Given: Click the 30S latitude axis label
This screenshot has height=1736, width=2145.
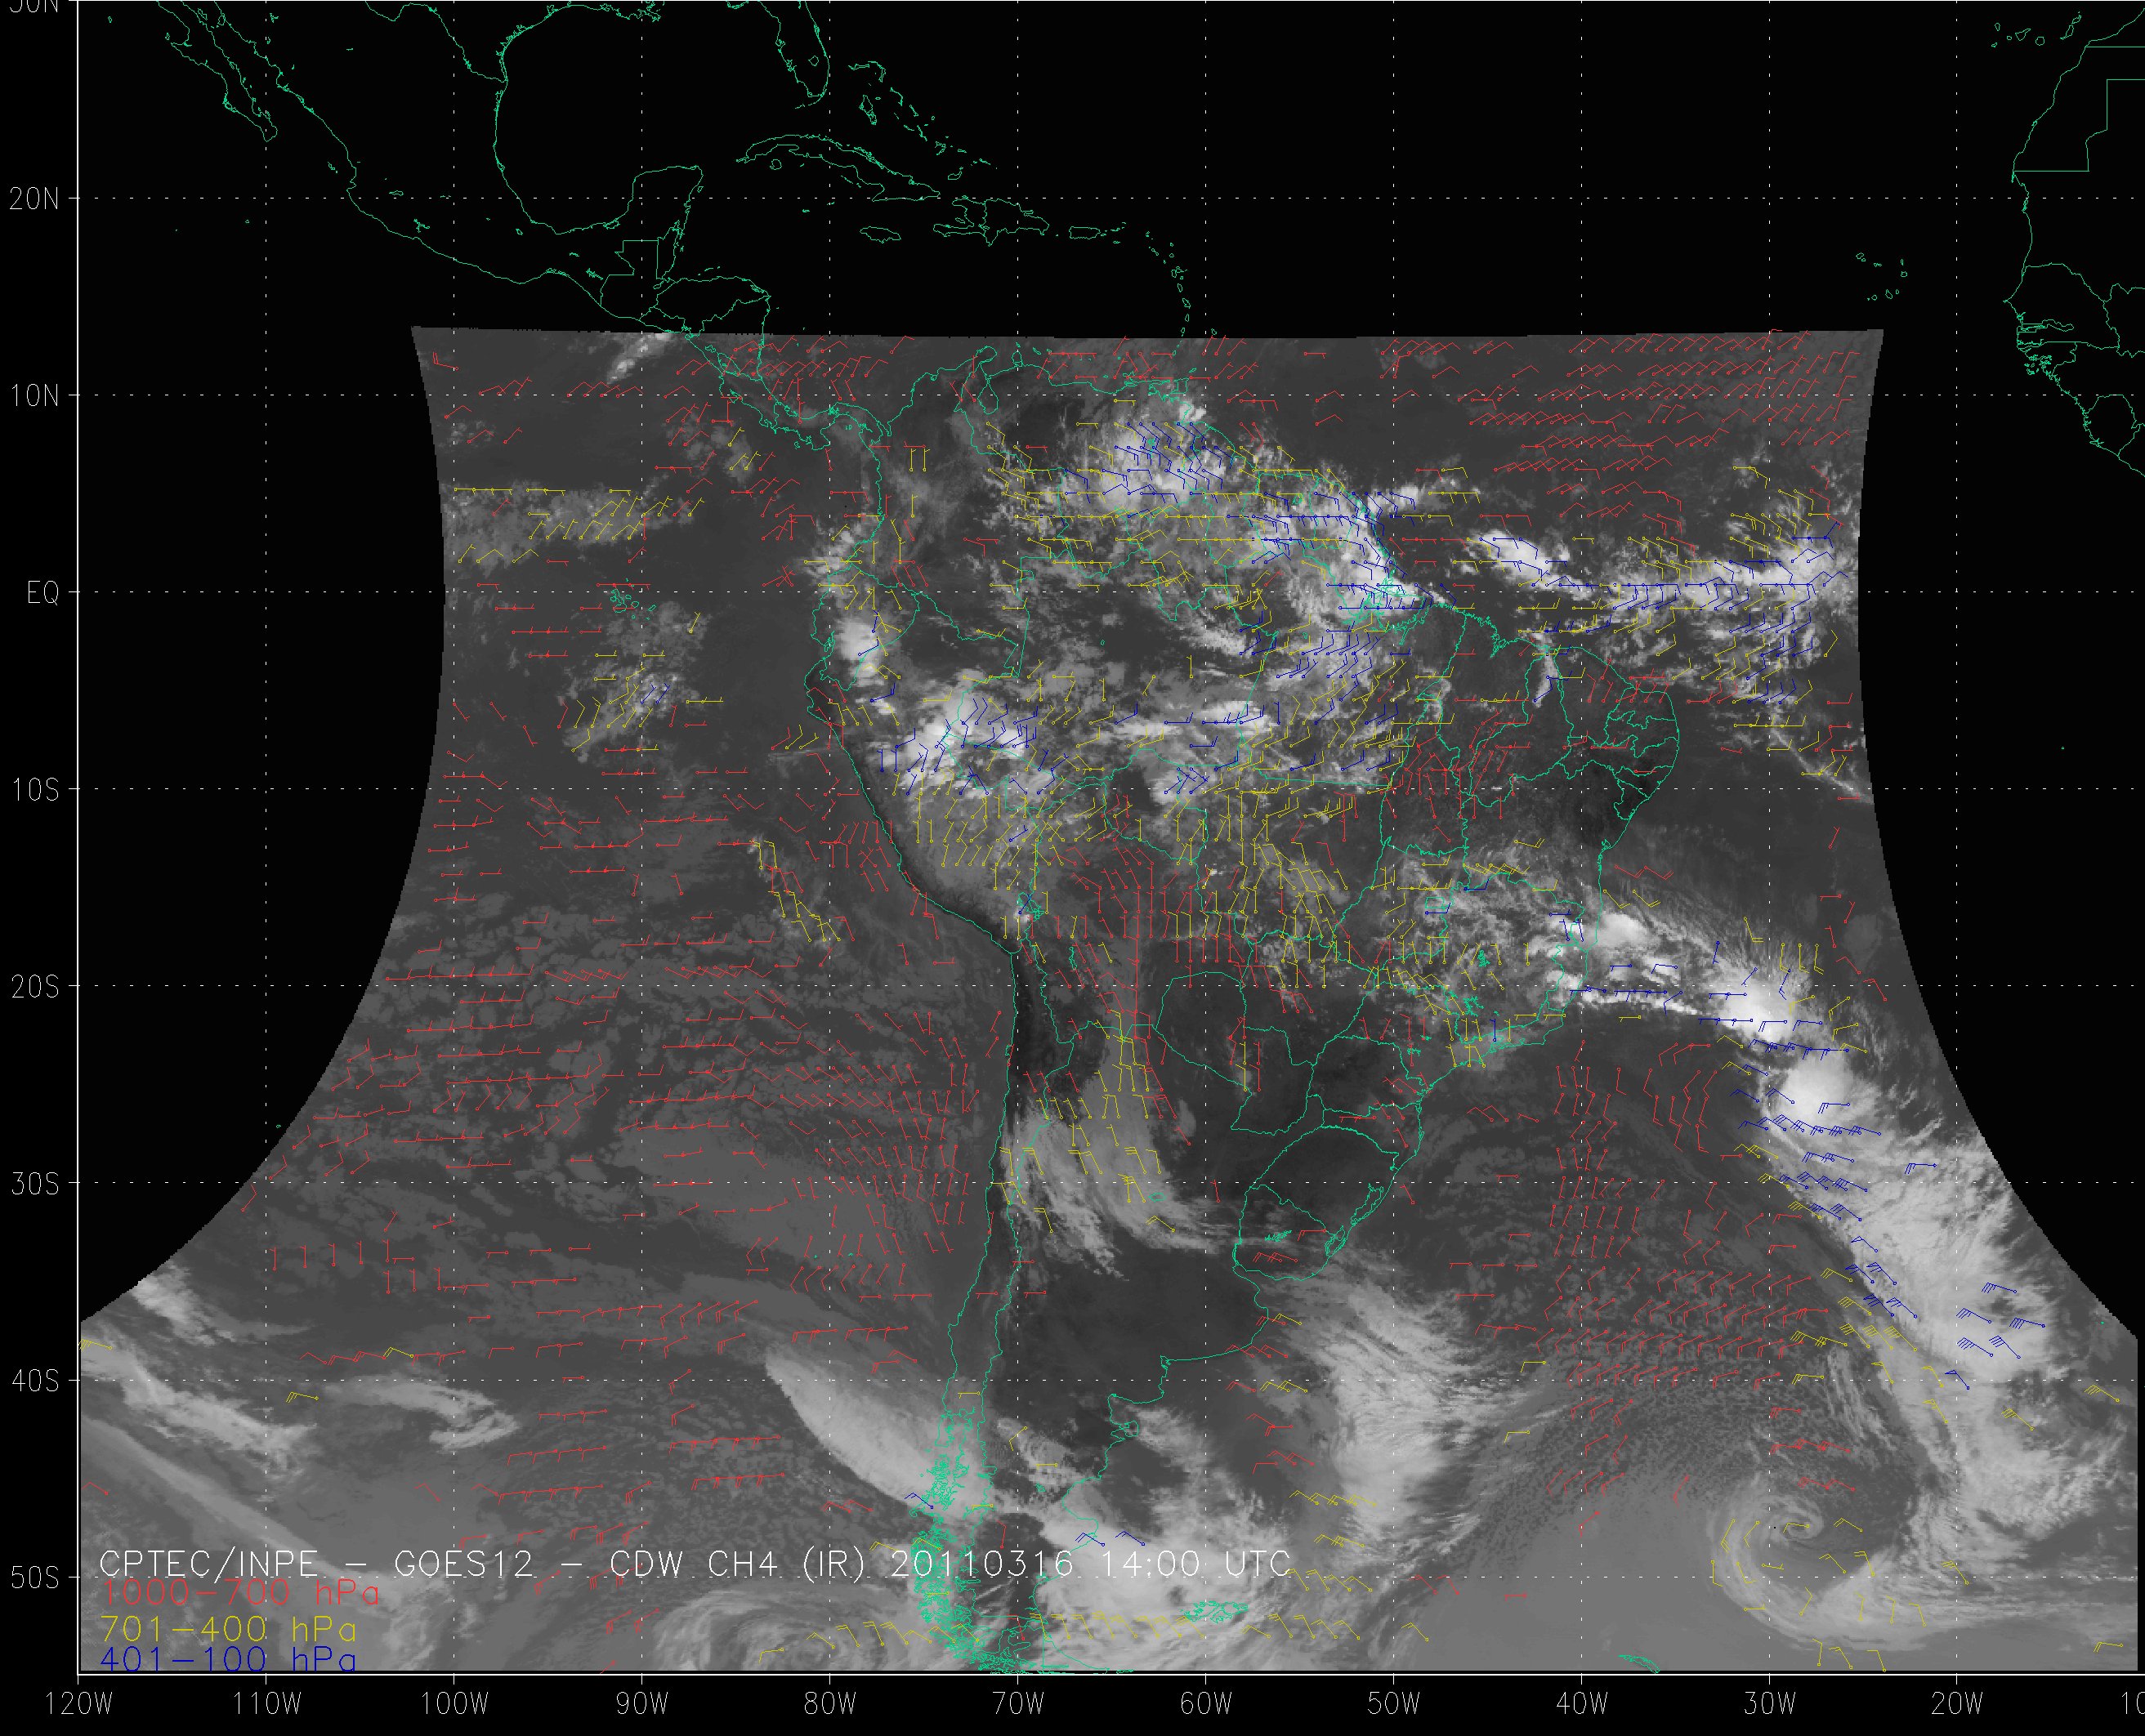Looking at the screenshot, I should coord(34,1184).
